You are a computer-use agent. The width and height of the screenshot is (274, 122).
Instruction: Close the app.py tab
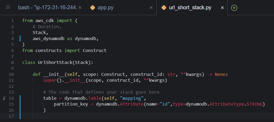pos(151,8)
